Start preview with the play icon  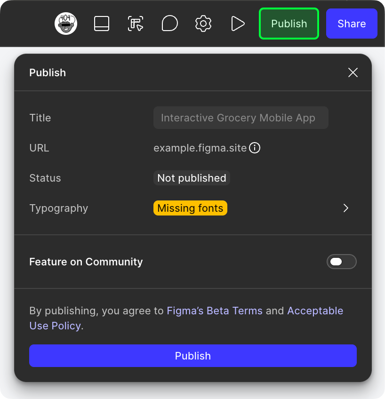click(x=238, y=24)
